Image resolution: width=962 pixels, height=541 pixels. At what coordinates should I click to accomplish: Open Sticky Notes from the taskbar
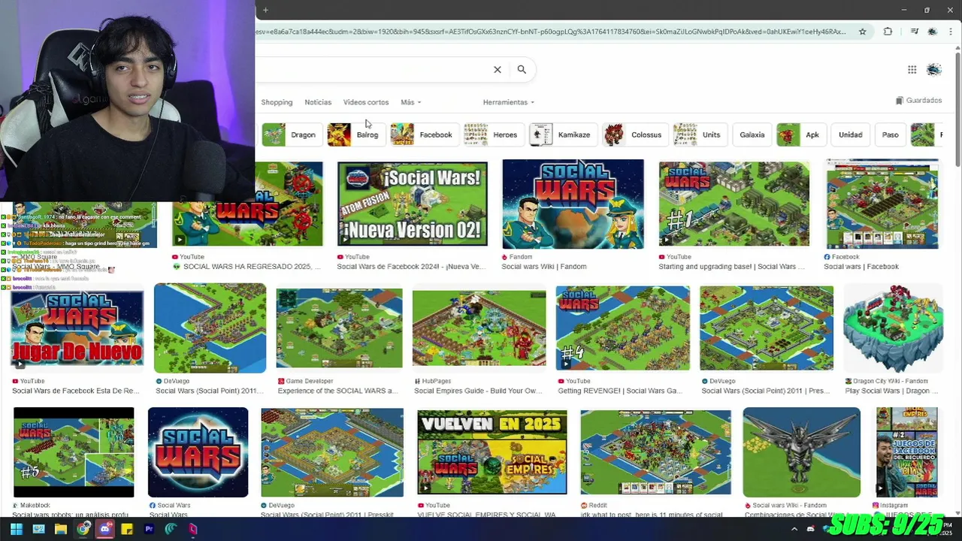(x=127, y=529)
